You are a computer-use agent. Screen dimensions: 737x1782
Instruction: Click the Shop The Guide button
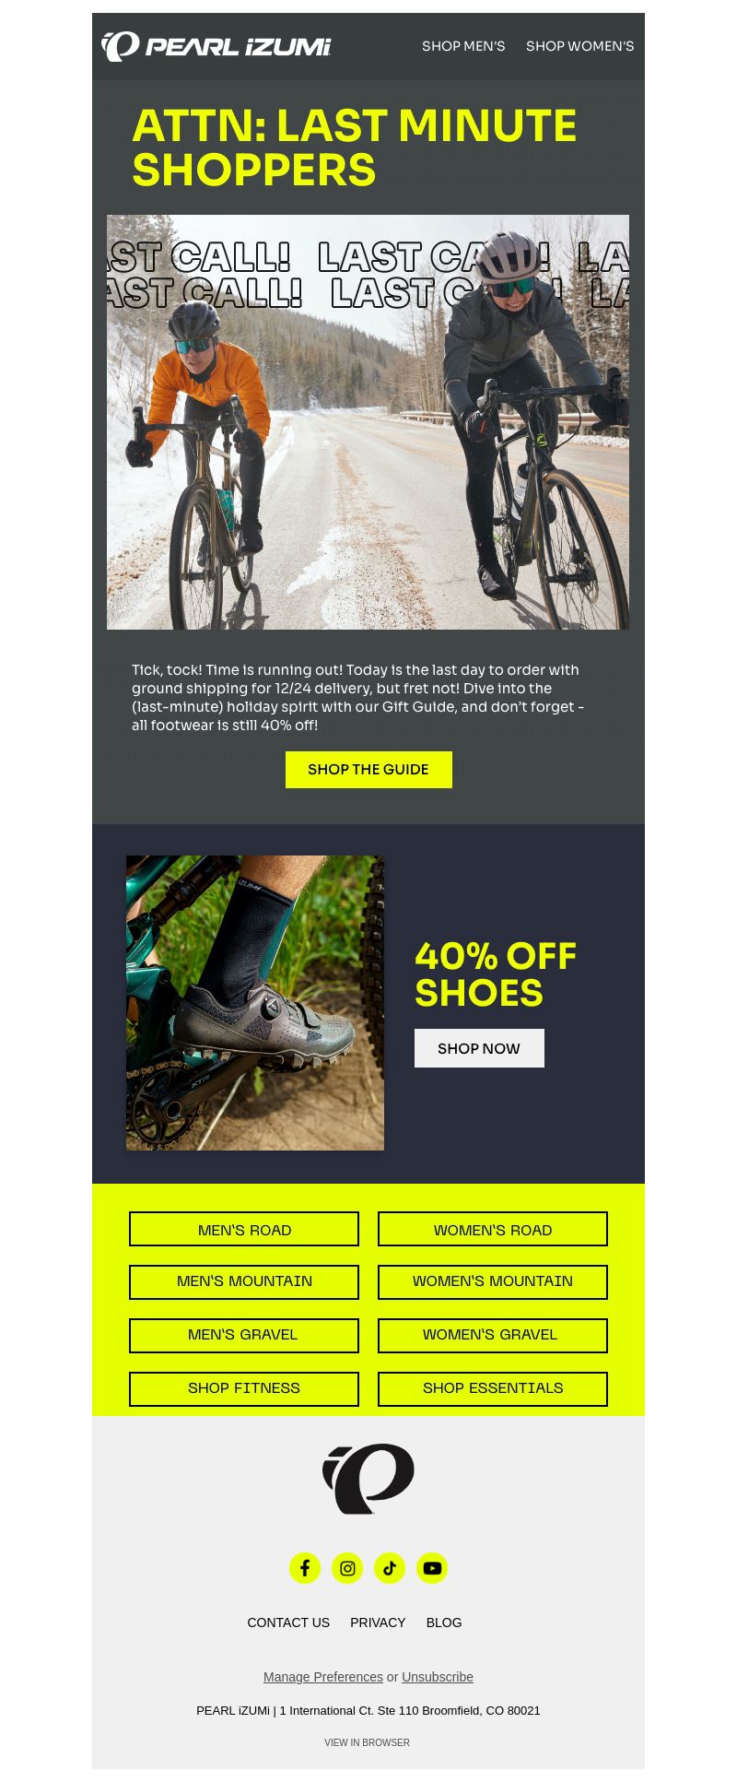tap(368, 770)
